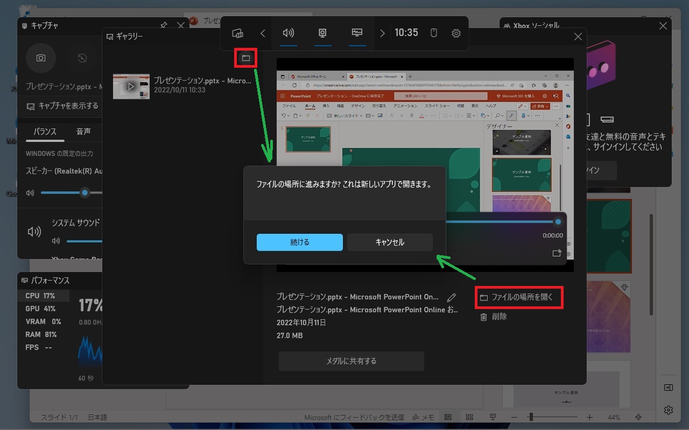Click the zoom in plus in PowerPoint

coord(589,417)
